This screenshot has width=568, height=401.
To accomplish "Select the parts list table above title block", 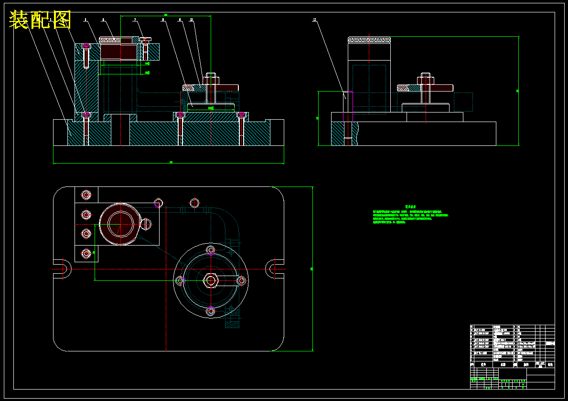I will click(x=512, y=346).
